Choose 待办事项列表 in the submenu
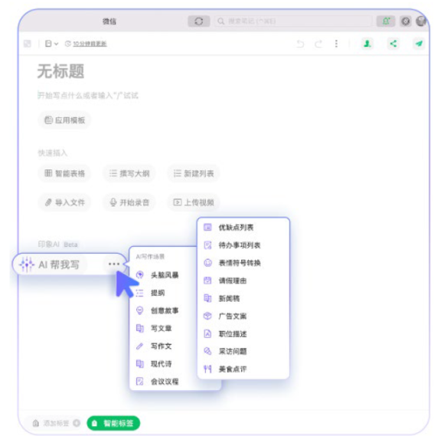The image size is (447, 446). (240, 245)
